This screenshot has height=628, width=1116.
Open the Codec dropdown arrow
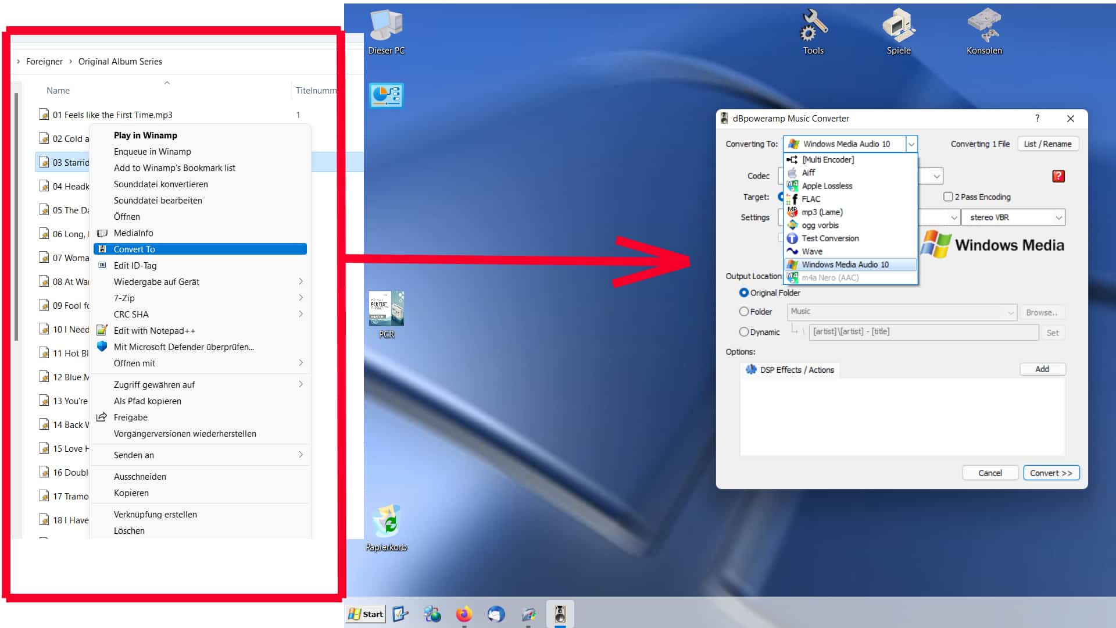[936, 176]
